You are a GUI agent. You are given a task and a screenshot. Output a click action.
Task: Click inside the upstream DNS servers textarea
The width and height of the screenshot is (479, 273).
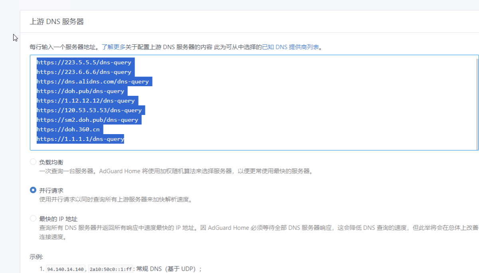click(x=239, y=102)
